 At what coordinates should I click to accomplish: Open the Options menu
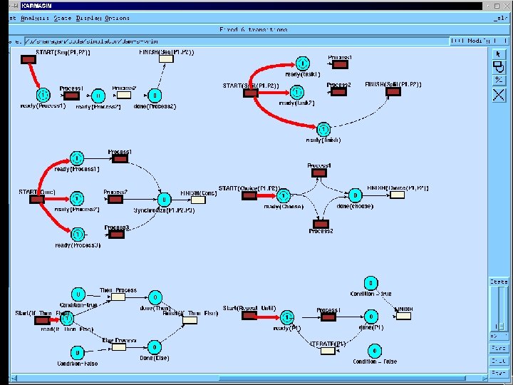(117, 19)
